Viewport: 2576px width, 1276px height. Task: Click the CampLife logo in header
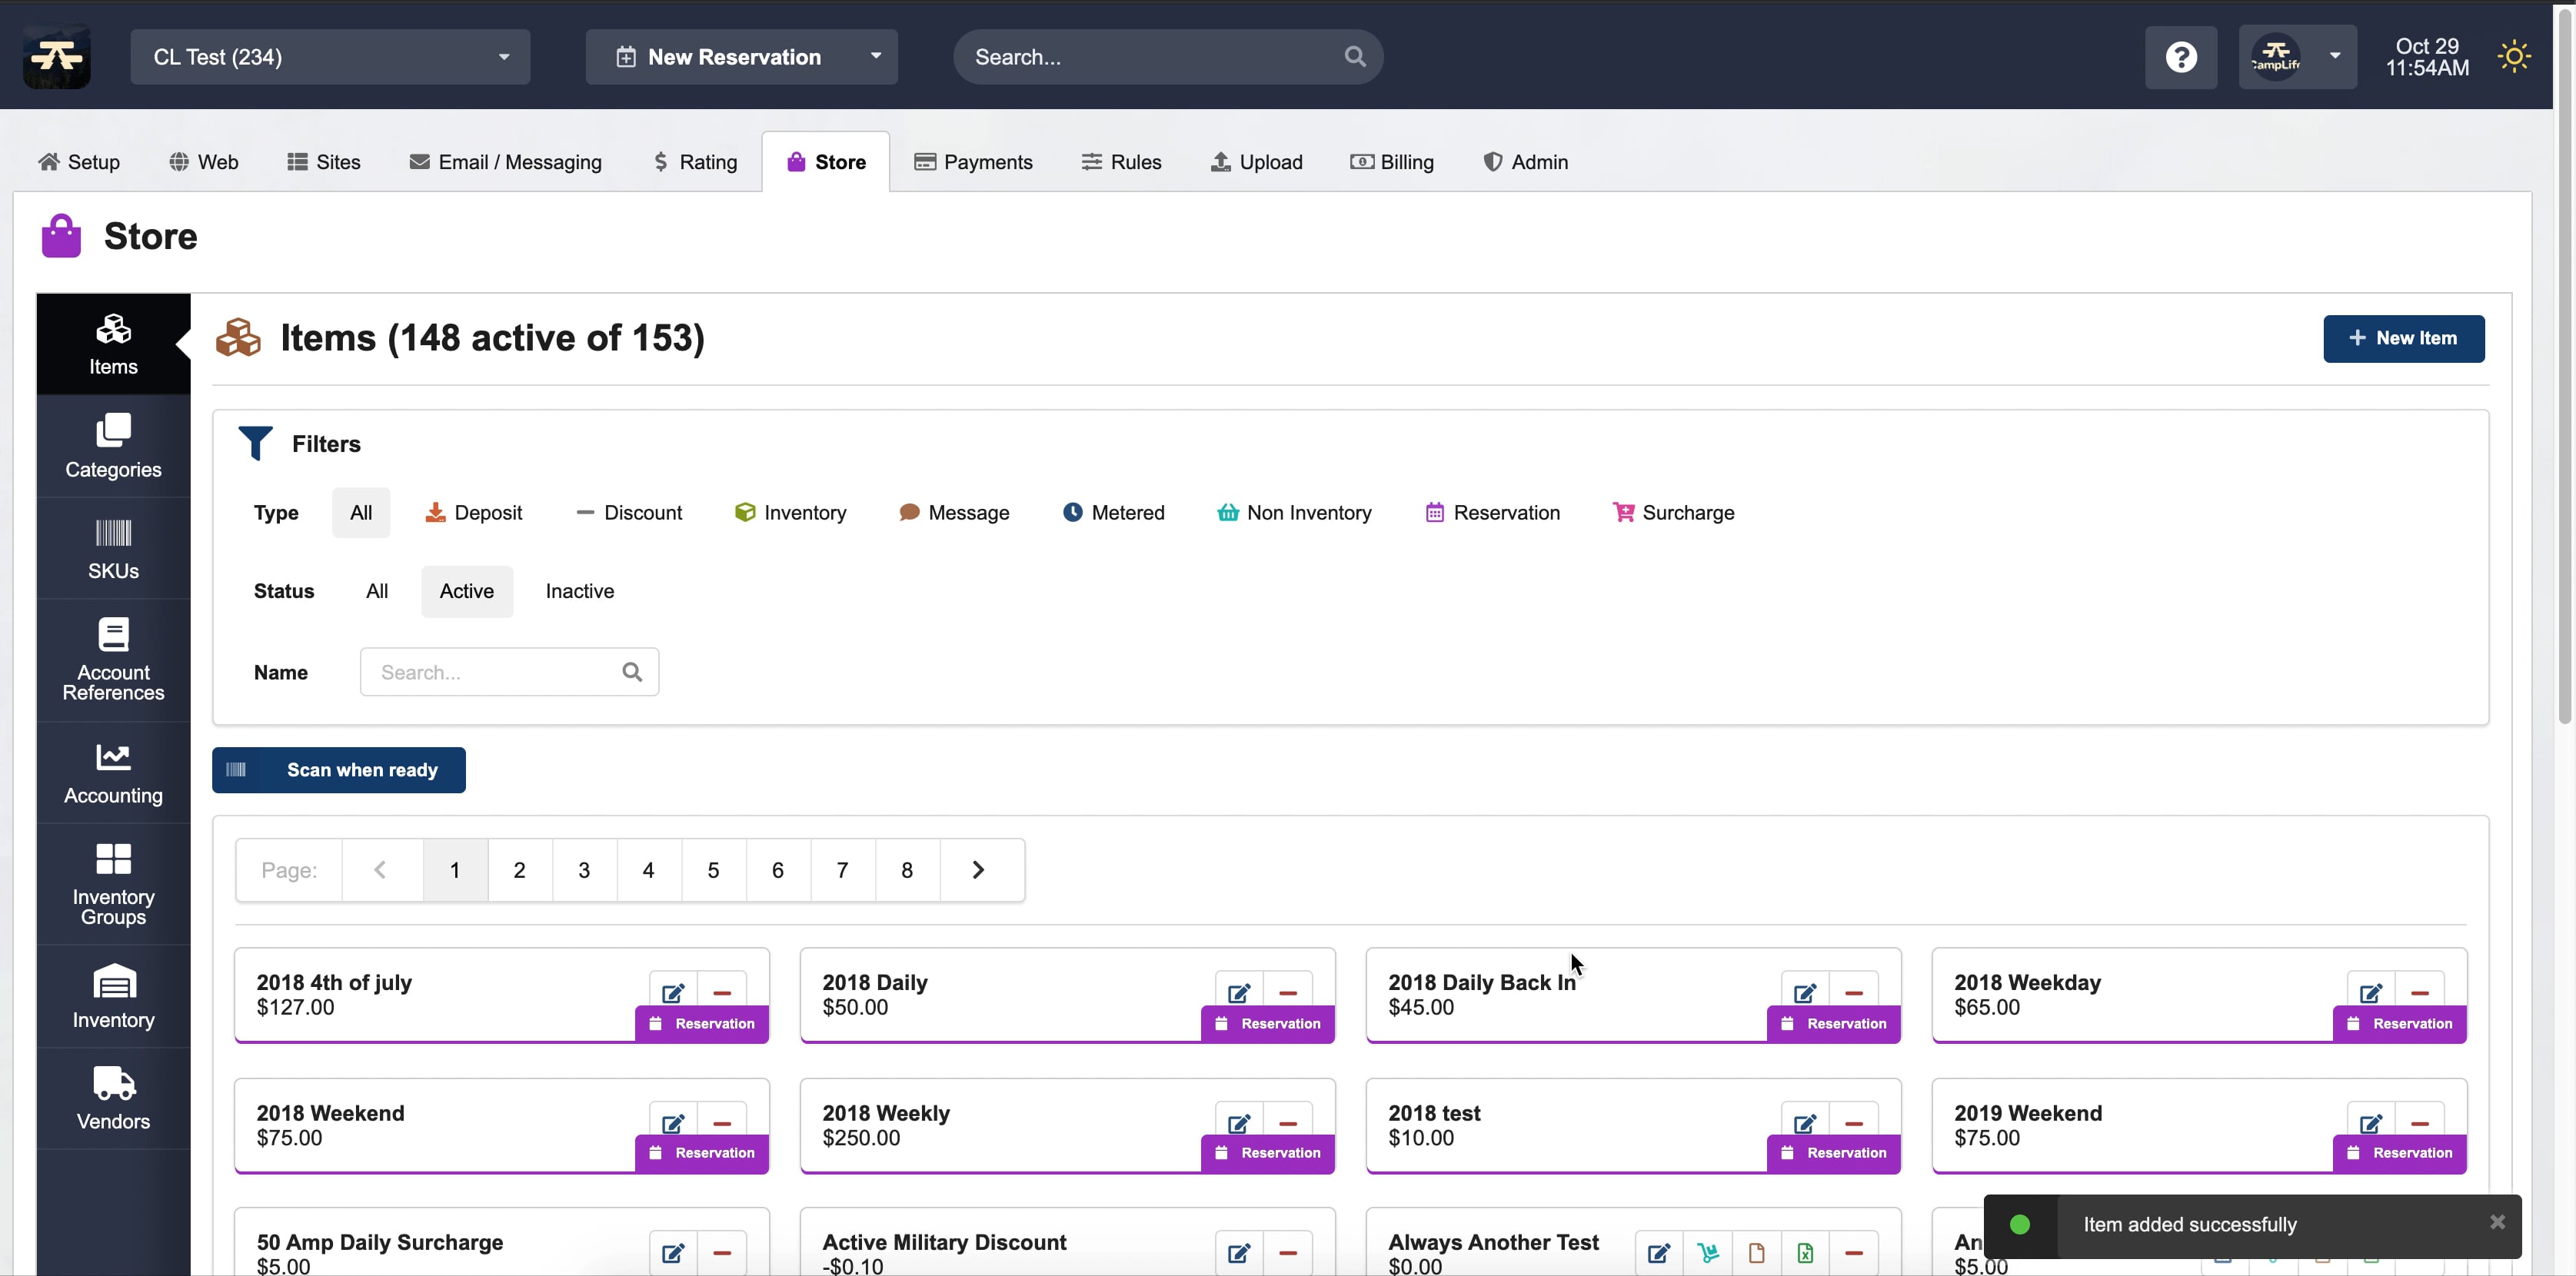pos(57,57)
